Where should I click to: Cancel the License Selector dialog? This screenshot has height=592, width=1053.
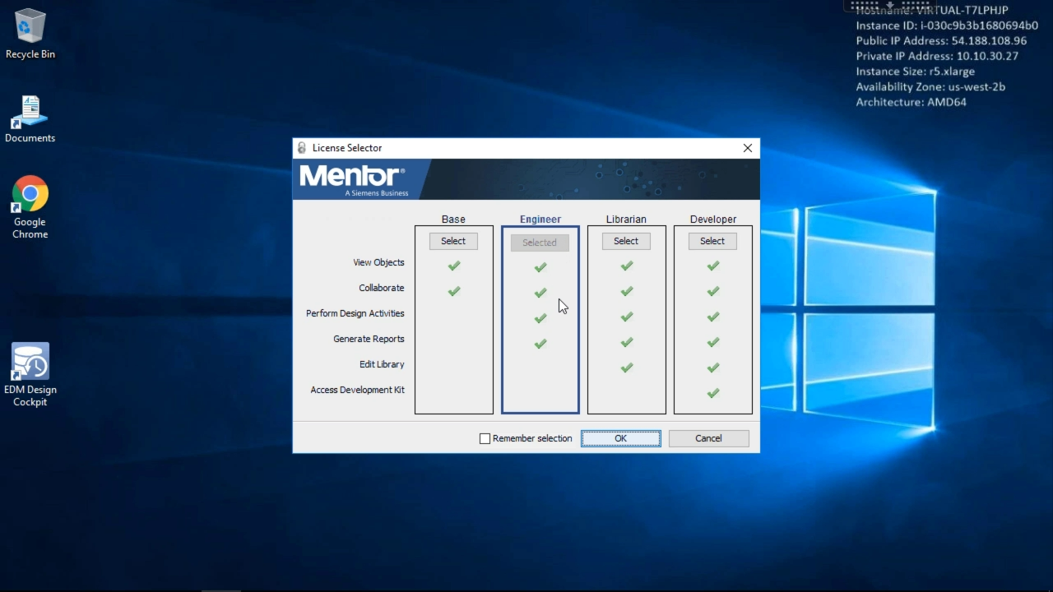coord(708,439)
